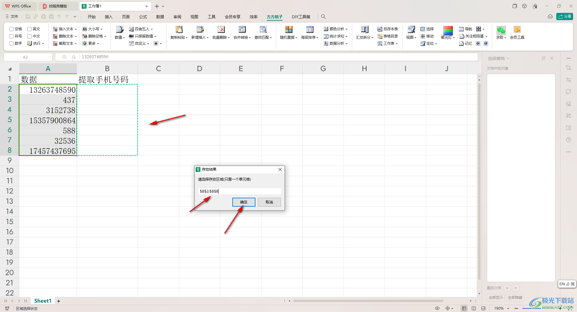
Task: Open the 插入 ribbon tab
Action: [108, 17]
